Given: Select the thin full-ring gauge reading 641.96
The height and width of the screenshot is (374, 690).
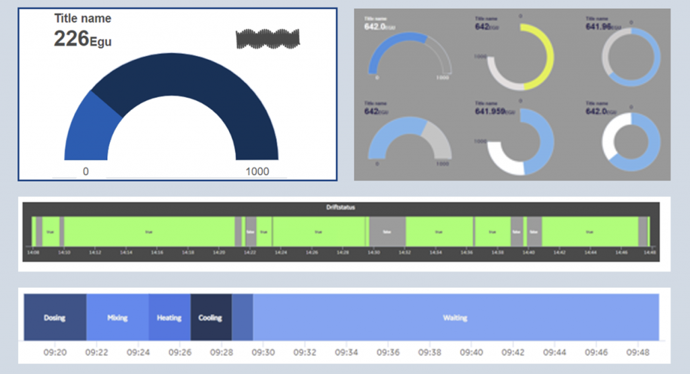Looking at the screenshot, I should (627, 57).
